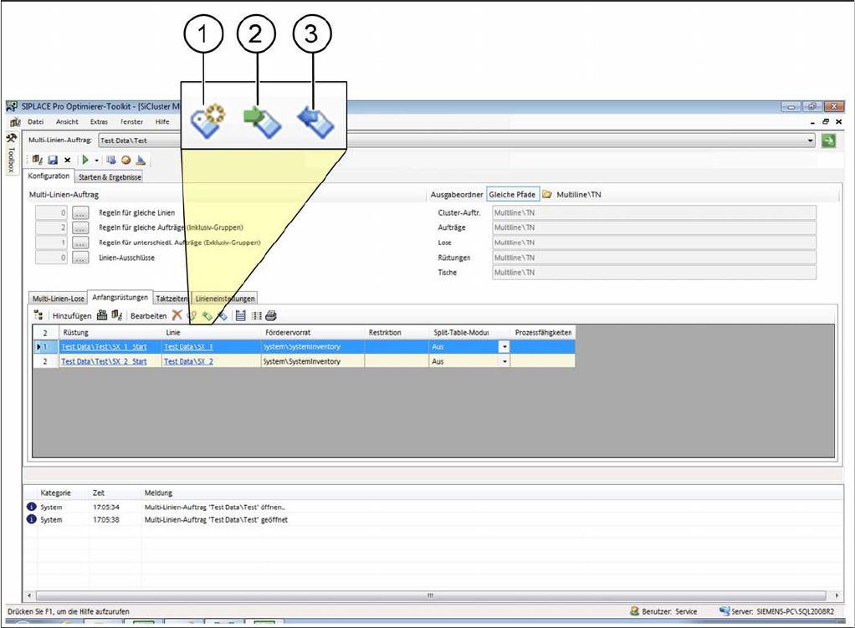Click green arrow button at far right of Multi-Linien-Auftrag
The height and width of the screenshot is (628, 855).
pos(828,140)
